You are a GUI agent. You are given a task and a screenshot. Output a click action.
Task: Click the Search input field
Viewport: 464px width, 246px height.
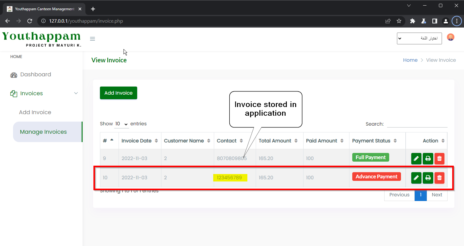[417, 124]
